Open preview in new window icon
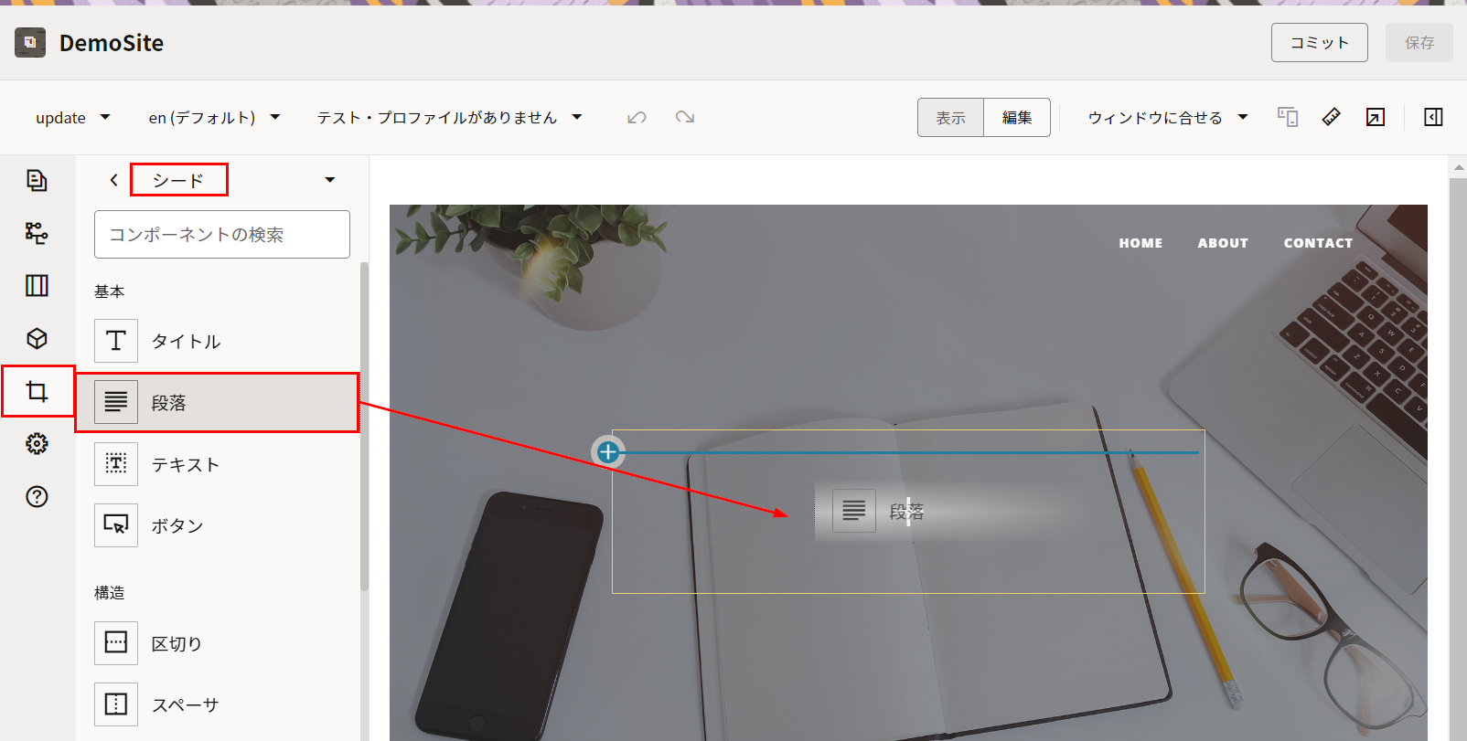Viewport: 1467px width, 741px height. [1376, 117]
